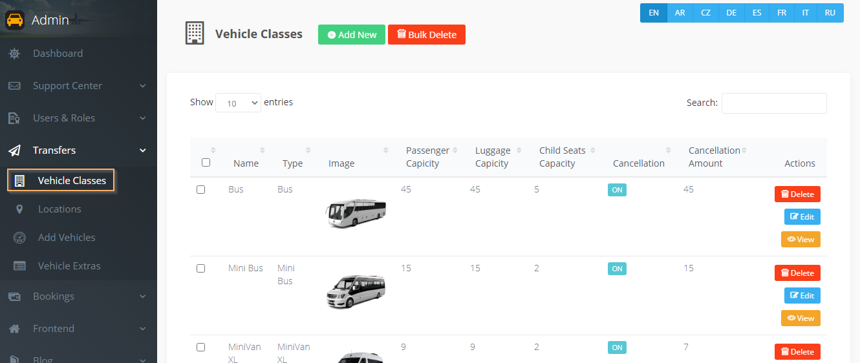
Task: Tick the checkbox for the Bus row
Action: 200,190
